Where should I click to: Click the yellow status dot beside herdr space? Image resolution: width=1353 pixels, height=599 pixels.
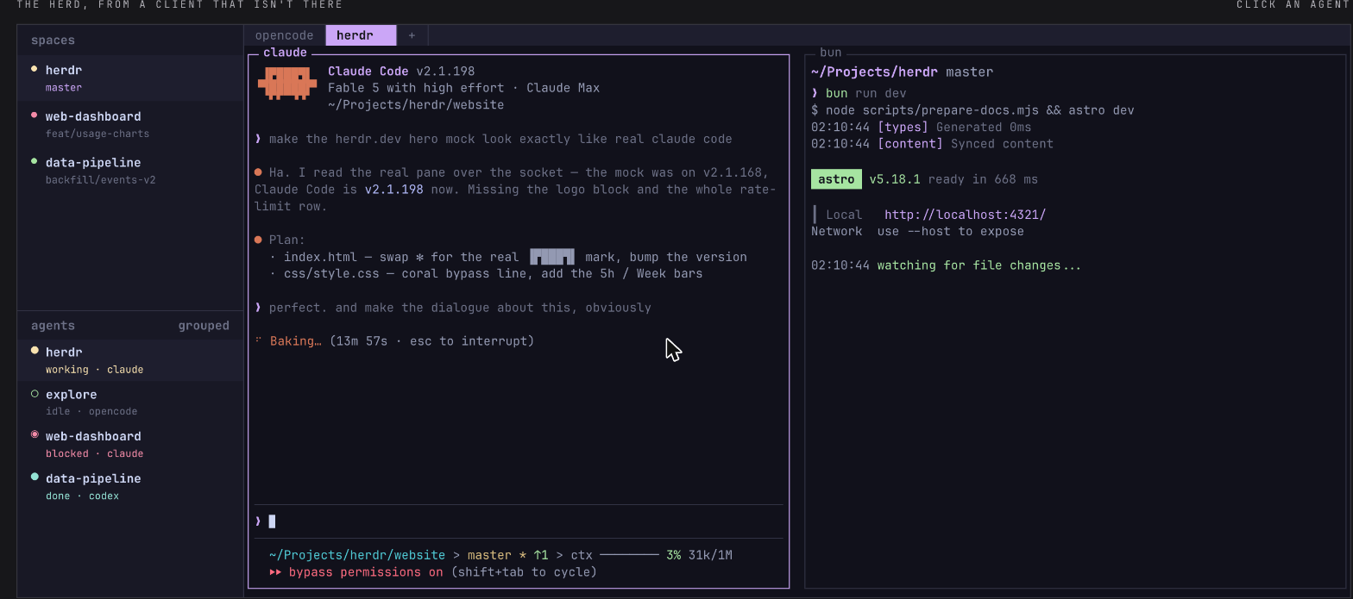pyautogui.click(x=34, y=69)
